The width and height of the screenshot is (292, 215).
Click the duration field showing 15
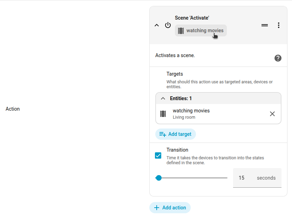241,178
